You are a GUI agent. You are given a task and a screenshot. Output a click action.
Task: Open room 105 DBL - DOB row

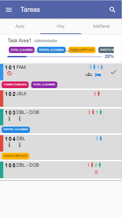coord(61,170)
